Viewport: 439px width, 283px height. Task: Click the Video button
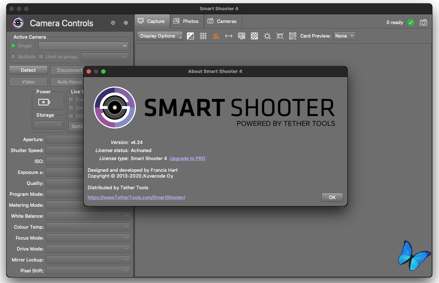coord(28,82)
